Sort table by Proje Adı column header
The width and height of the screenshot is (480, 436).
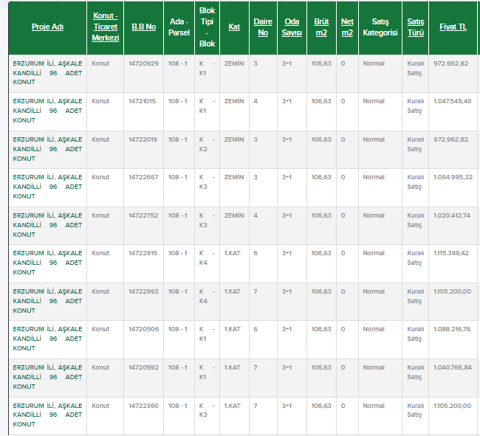click(x=47, y=27)
